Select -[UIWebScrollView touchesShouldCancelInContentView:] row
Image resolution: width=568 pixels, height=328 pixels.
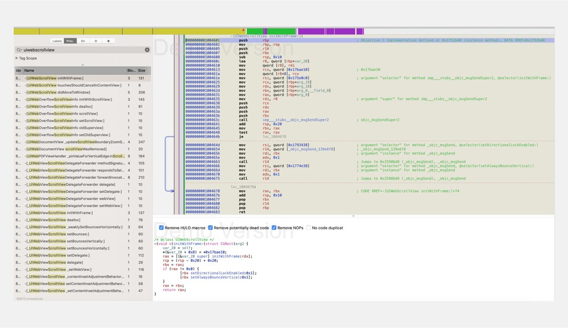click(83, 85)
